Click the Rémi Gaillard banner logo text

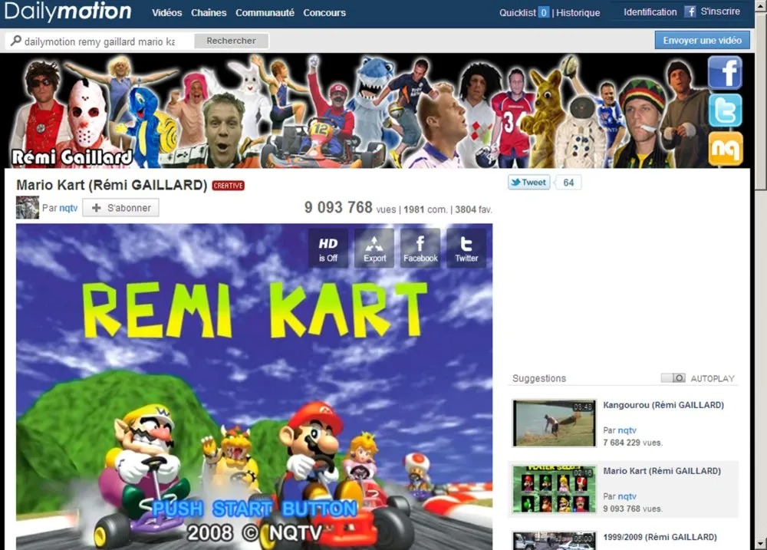[72, 157]
